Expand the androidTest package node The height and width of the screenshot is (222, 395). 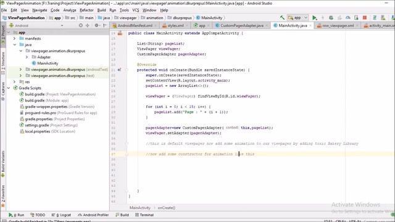tap(20, 70)
